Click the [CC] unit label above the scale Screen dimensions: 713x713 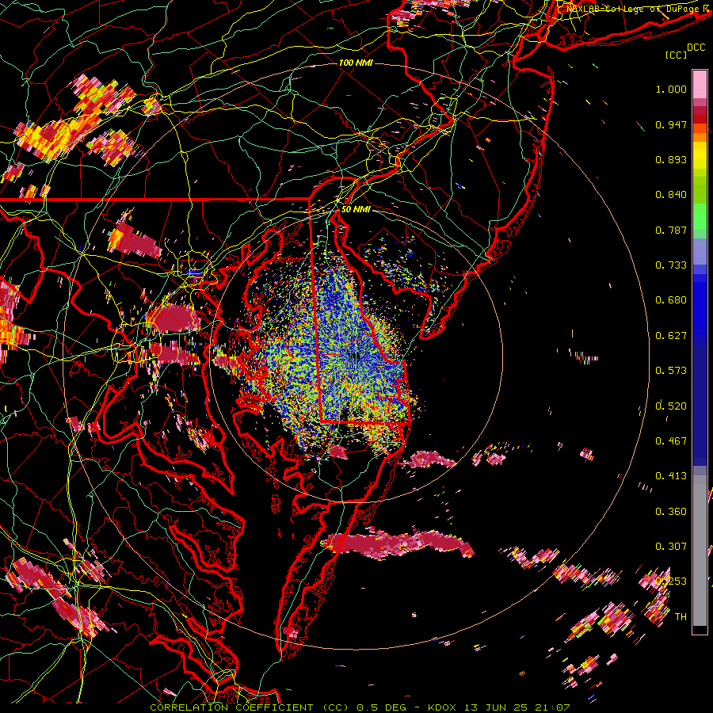click(677, 55)
